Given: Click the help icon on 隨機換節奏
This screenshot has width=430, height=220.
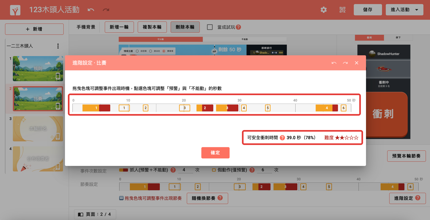Looking at the screenshot, I should (220, 198).
